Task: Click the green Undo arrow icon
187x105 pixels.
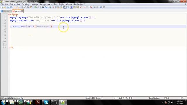Action: [35, 7]
